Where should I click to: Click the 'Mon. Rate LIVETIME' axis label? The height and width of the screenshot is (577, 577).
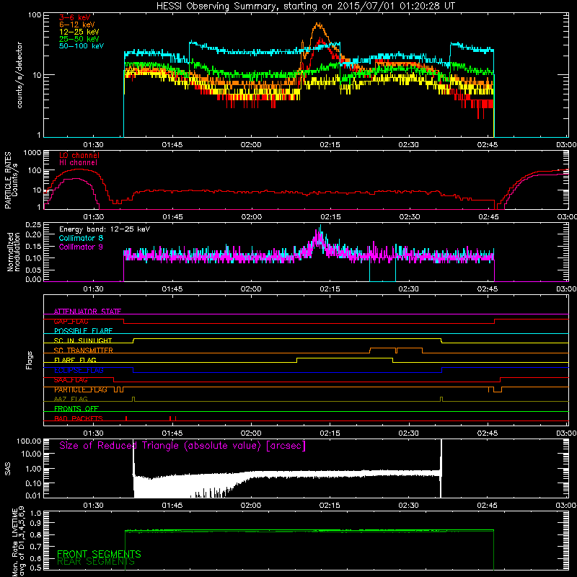coord(14,542)
